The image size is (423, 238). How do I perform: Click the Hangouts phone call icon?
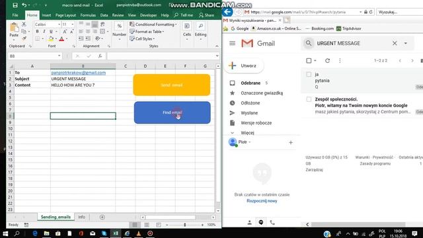(272, 223)
